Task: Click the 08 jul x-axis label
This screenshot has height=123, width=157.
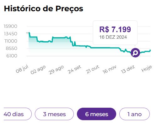Action: coord(22,69)
